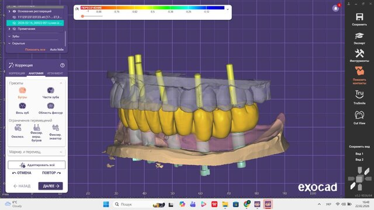Collapse the Скрытые section
Viewport: 374px width, 210px height.
pyautogui.click(x=9, y=43)
